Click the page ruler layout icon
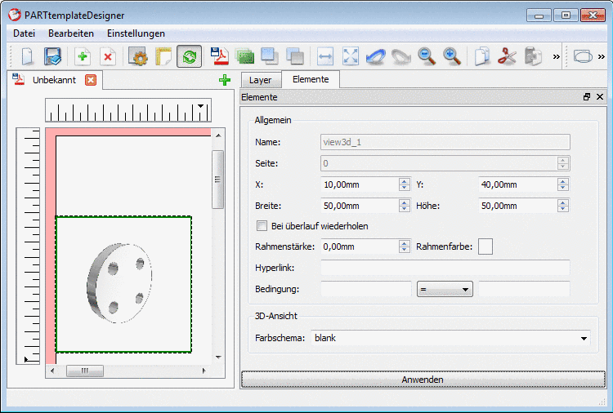This screenshot has height=413, width=613. click(x=163, y=56)
